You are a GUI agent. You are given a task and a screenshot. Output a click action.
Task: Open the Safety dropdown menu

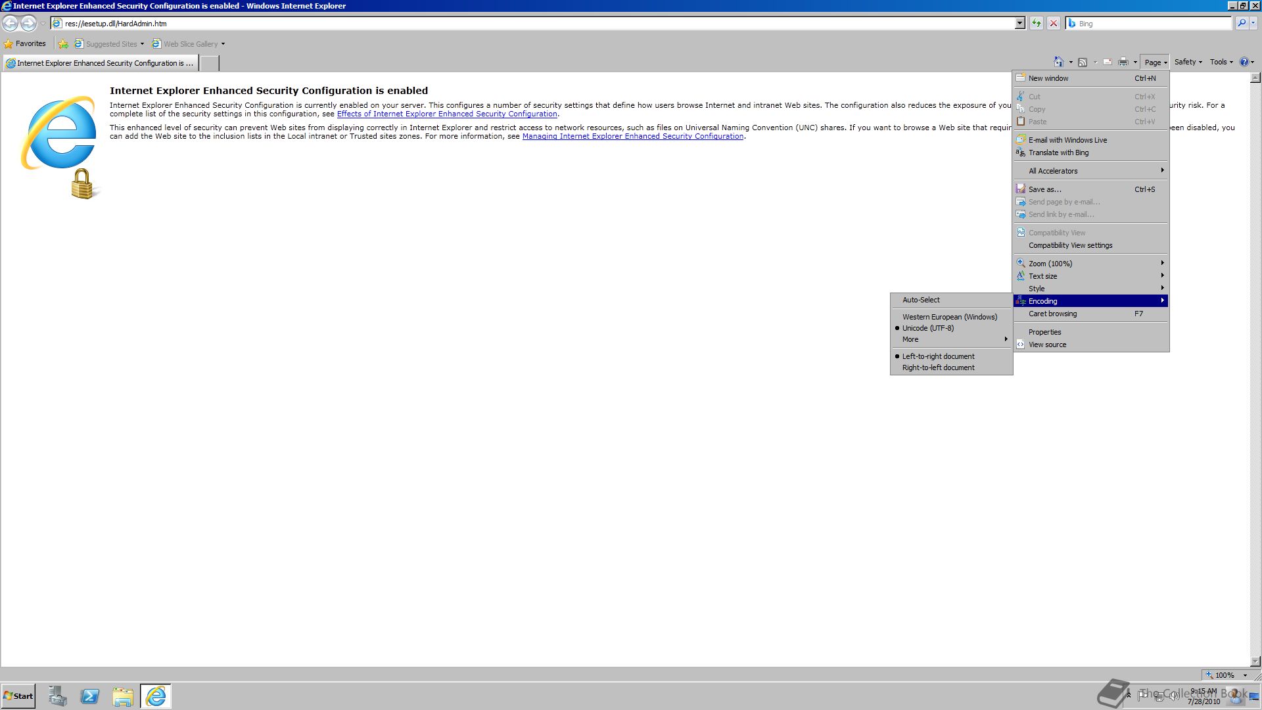[1188, 62]
